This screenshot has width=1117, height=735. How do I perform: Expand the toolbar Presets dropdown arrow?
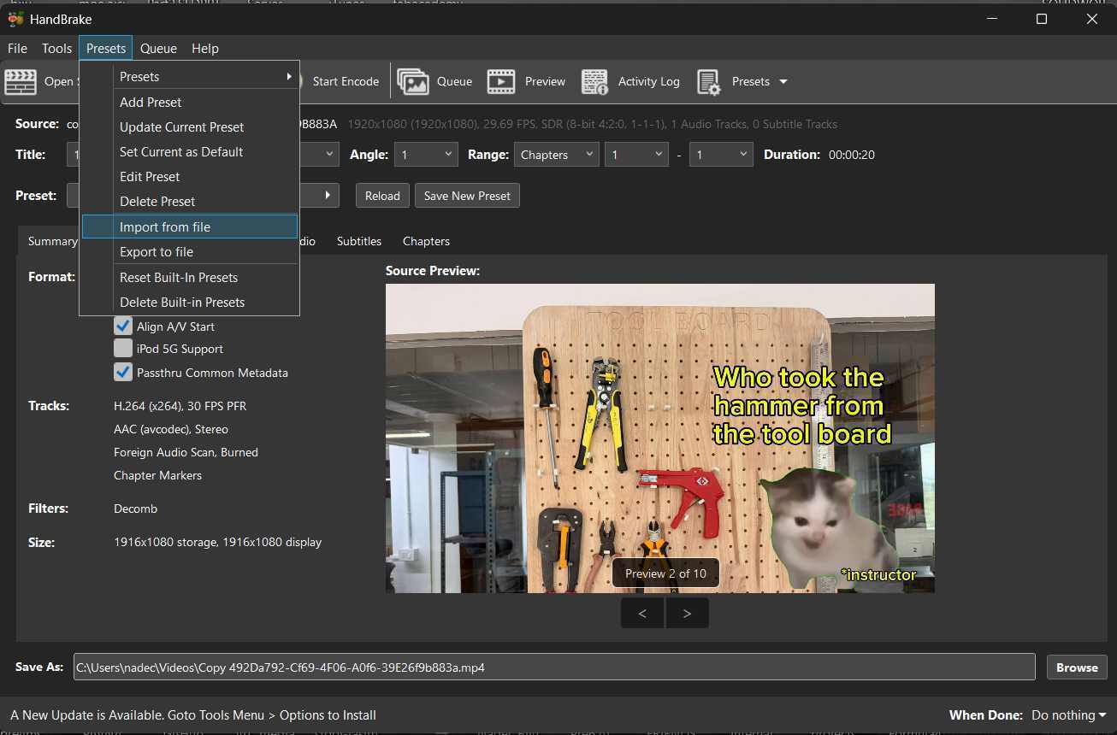pyautogui.click(x=783, y=82)
